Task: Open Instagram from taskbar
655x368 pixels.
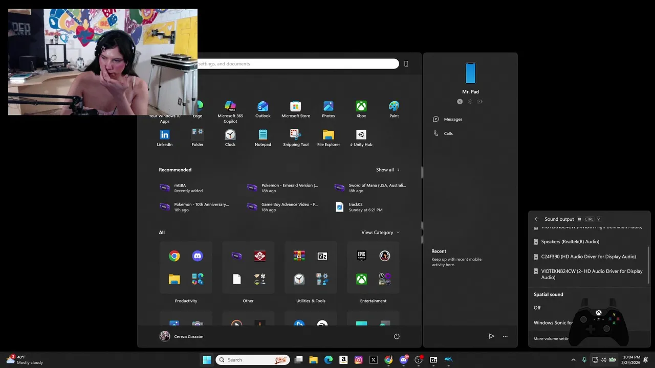Action: [x=359, y=360]
